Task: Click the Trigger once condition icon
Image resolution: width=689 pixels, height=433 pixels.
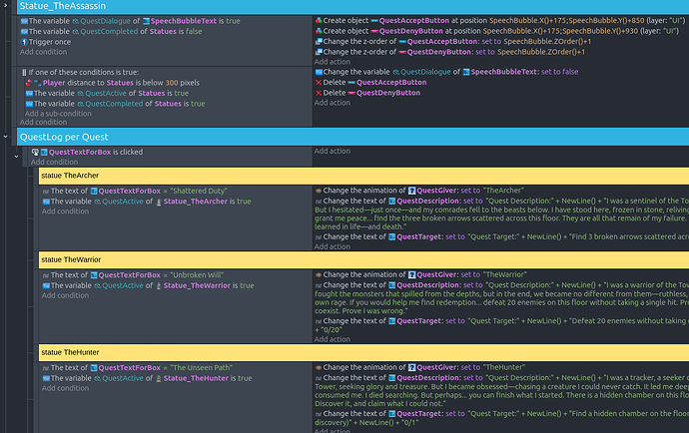Action: [24, 43]
